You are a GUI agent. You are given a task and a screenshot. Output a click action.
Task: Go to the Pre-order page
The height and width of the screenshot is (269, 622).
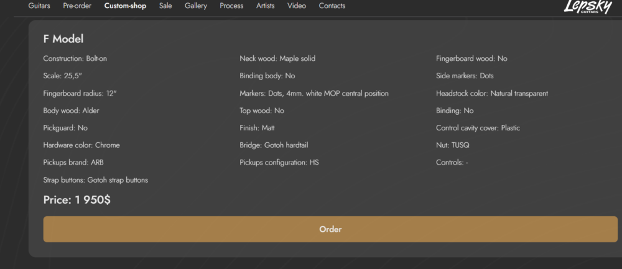click(77, 6)
